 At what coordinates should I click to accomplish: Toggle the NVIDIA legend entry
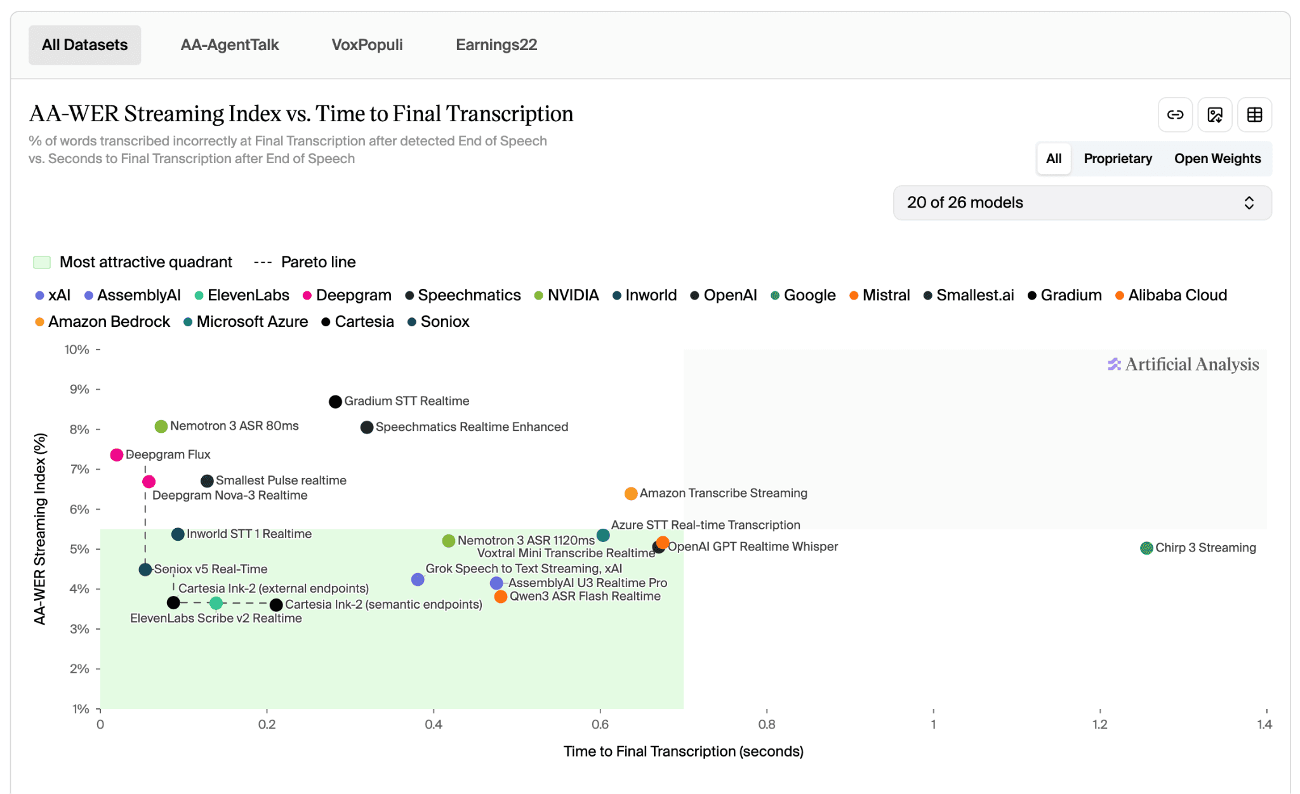pos(567,295)
